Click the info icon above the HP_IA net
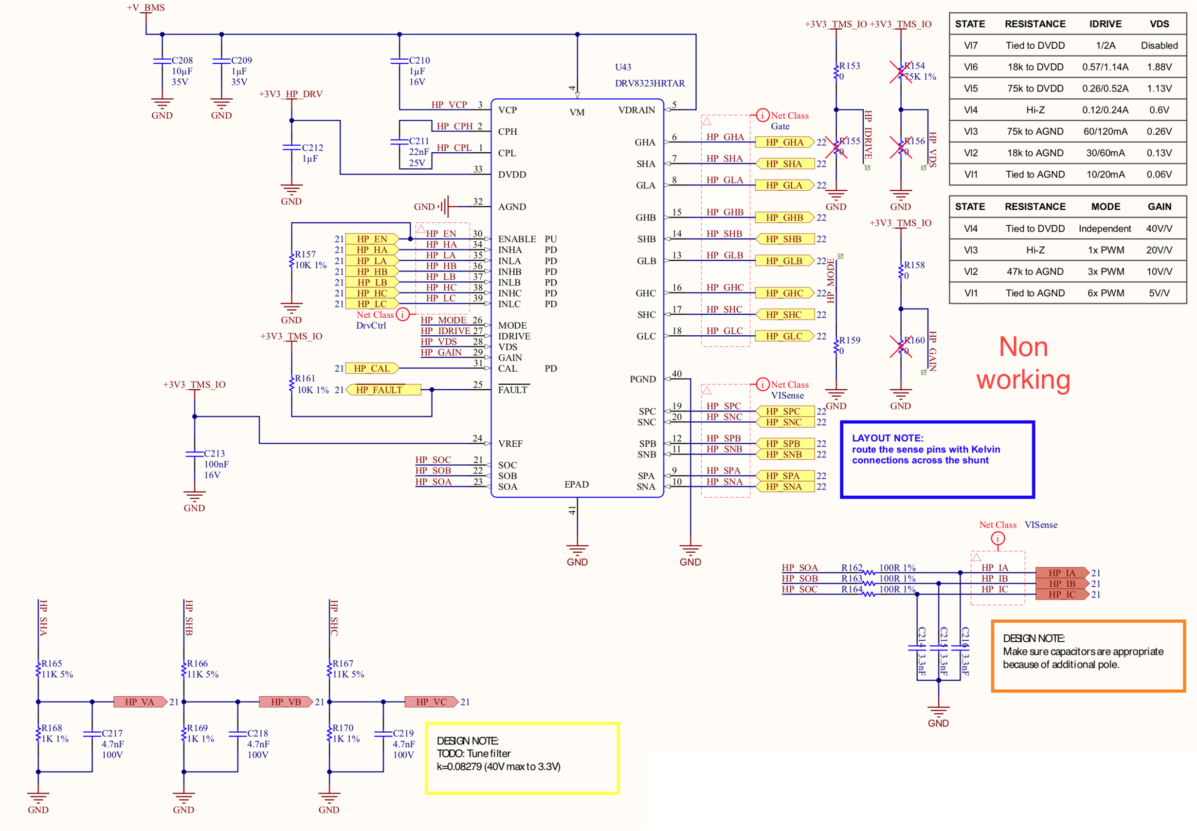Viewport: 1197px width, 831px height. [x=997, y=539]
